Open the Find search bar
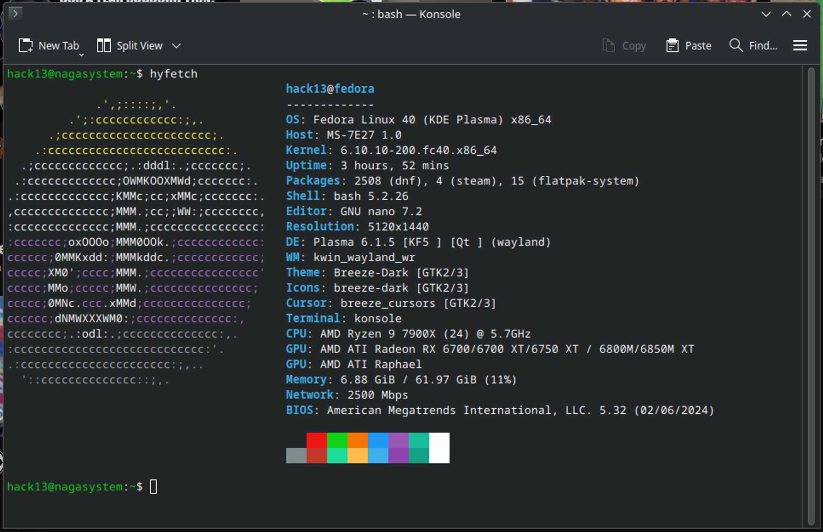 753,46
